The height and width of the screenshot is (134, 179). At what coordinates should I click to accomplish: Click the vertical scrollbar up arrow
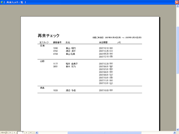178,6
